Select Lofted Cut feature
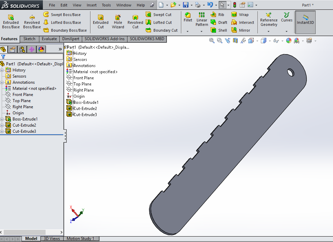The width and height of the screenshot is (333, 242). [x=159, y=22]
